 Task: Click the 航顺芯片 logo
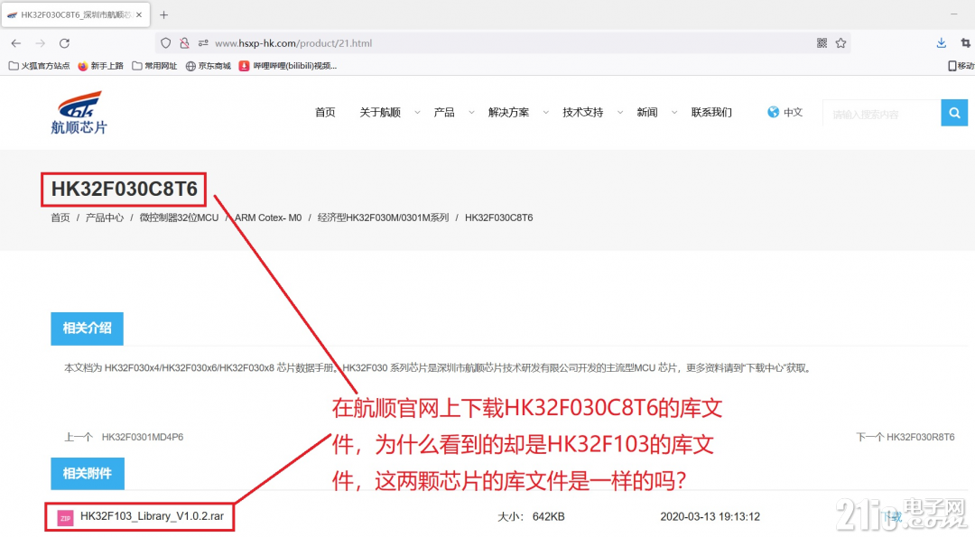79,112
